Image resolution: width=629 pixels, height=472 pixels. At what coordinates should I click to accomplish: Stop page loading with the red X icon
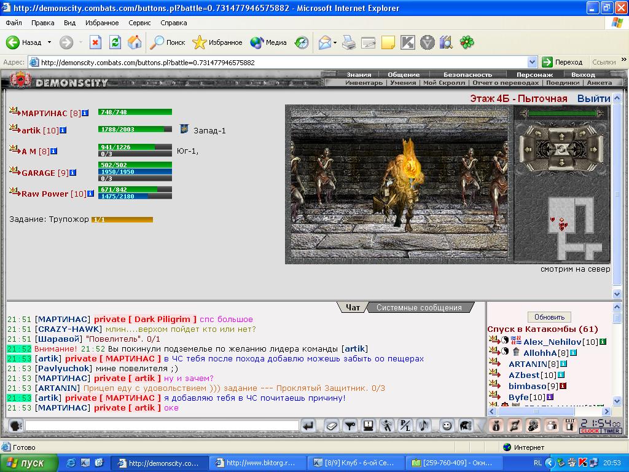pyautogui.click(x=95, y=42)
